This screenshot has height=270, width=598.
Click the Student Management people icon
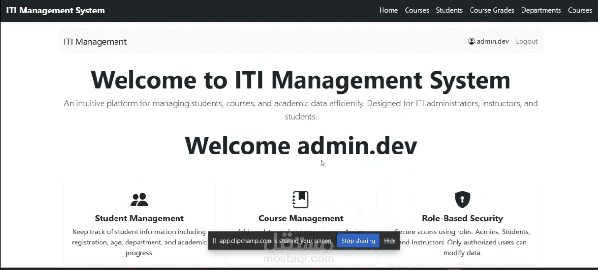(140, 199)
